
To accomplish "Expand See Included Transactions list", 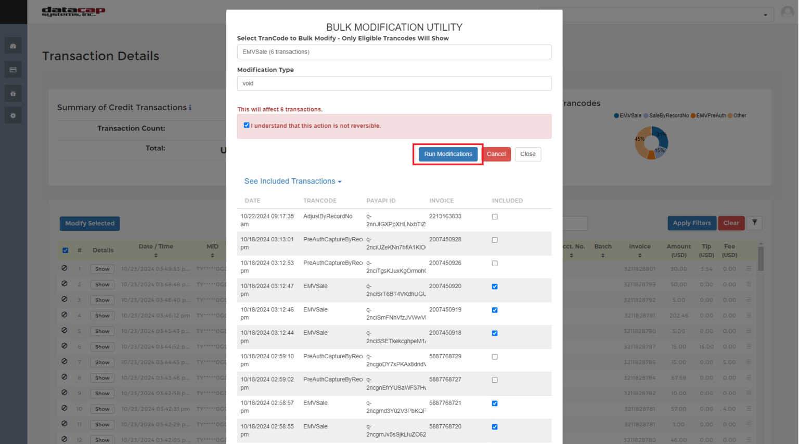I will point(292,181).
